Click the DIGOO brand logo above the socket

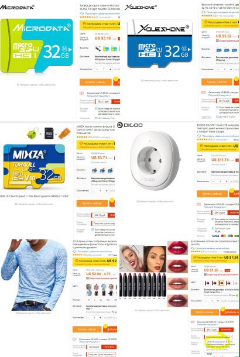pyautogui.click(x=130, y=125)
